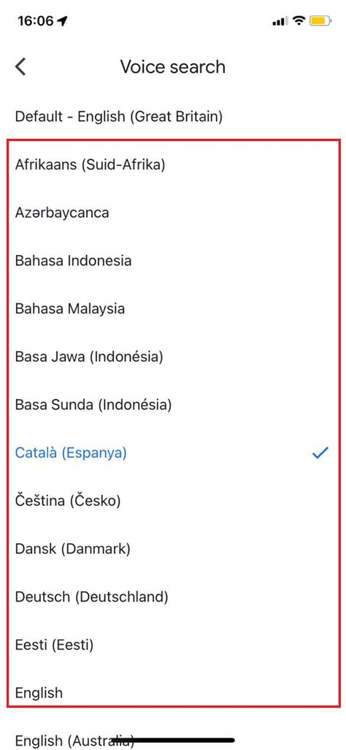Choose Eesti (Eesti) language

pos(173,645)
